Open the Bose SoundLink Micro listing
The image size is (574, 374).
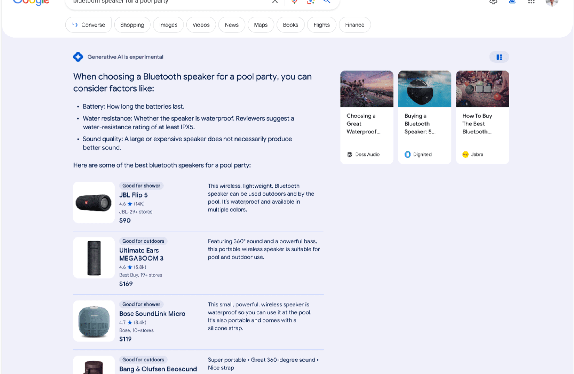pyautogui.click(x=152, y=314)
